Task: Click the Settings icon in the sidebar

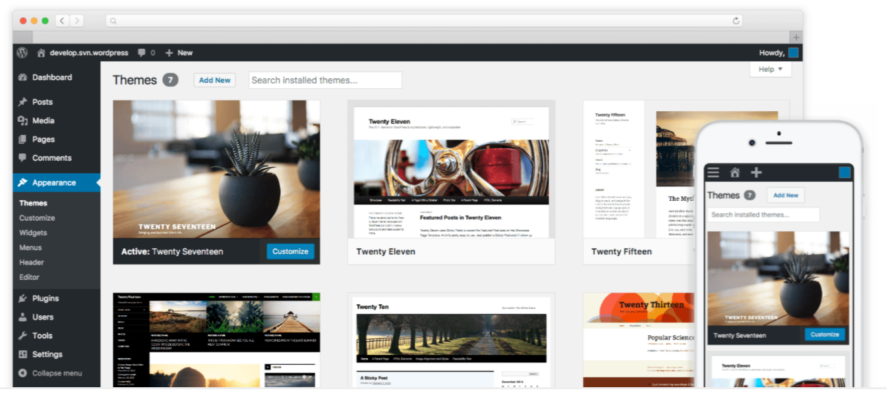Action: click(23, 354)
